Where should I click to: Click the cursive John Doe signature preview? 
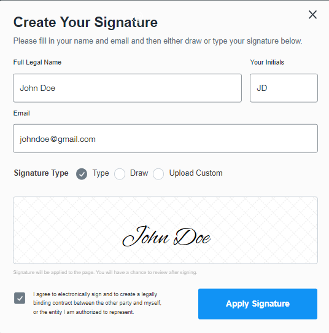167,236
